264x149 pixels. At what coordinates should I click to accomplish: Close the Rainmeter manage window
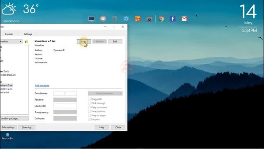[123, 26]
